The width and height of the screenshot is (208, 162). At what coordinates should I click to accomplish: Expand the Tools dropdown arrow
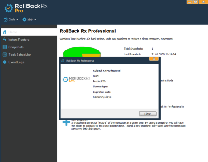(17, 20)
